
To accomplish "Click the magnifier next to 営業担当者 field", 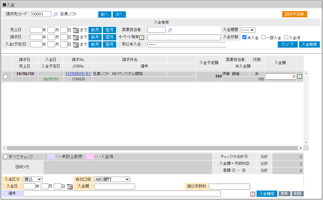I will [x=170, y=30].
